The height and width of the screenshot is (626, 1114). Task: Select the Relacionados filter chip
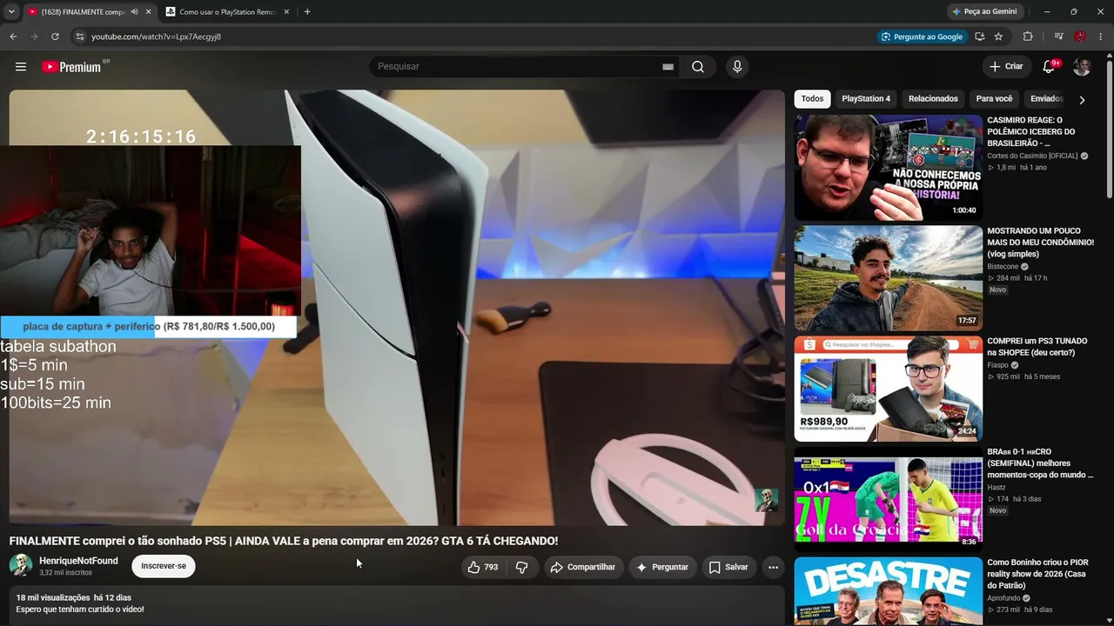933,99
